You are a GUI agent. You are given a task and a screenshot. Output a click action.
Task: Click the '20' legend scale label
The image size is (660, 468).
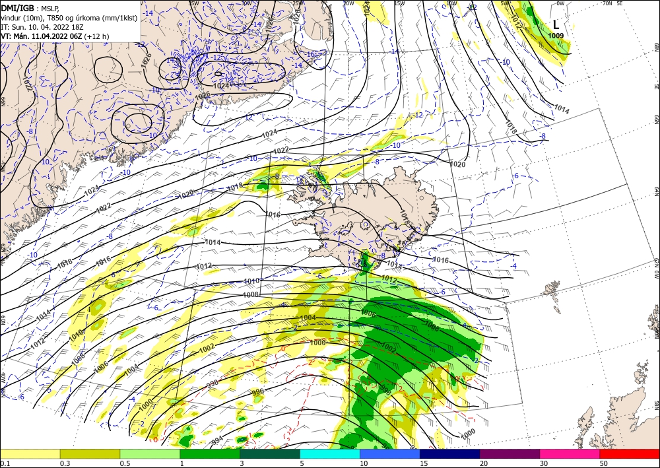(484, 463)
